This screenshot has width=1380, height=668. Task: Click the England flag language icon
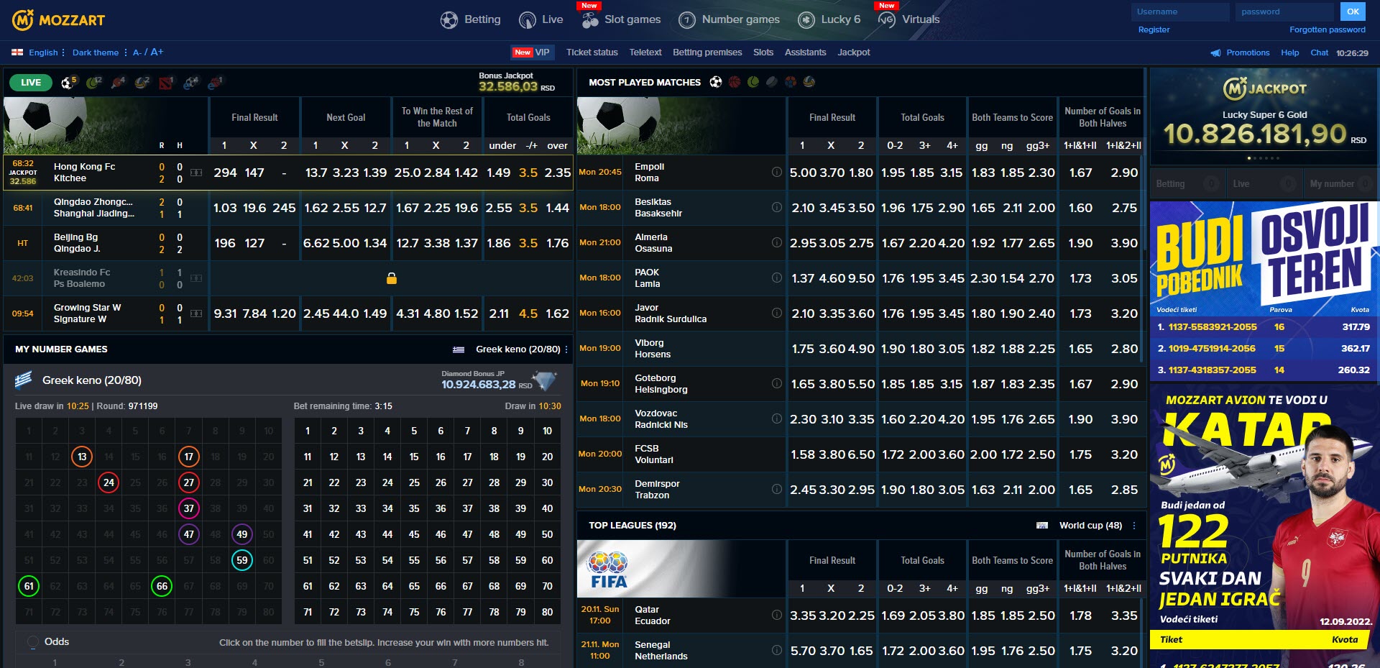pyautogui.click(x=17, y=52)
